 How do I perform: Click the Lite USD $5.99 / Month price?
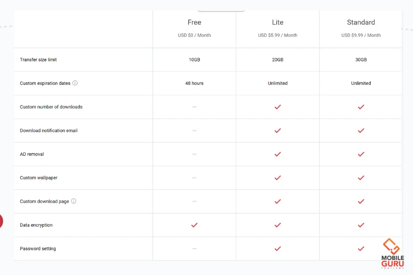[278, 35]
